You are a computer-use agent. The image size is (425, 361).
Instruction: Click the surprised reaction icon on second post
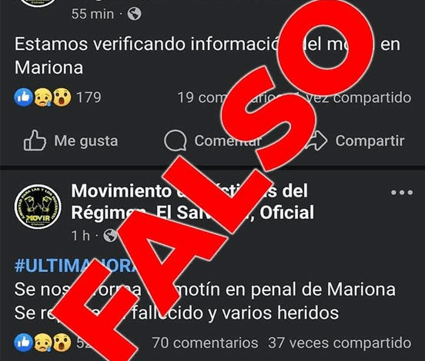click(62, 343)
